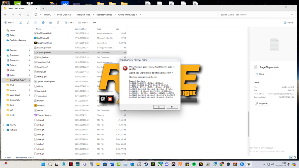Image resolution: width=299 pixels, height=168 pixels.
Task: Click the RAGE loader settings gear icon
Action: [x=103, y=99]
